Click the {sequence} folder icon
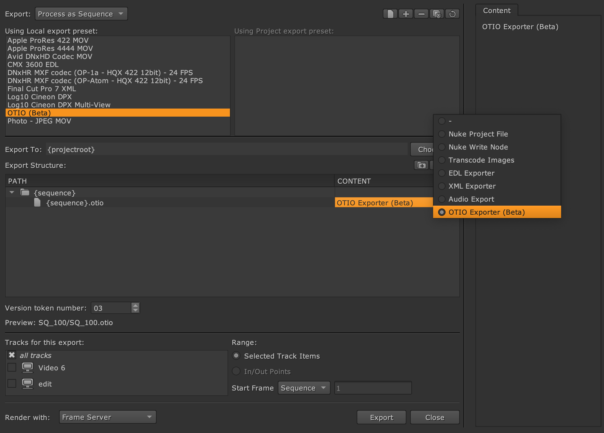604x433 pixels. (x=25, y=193)
